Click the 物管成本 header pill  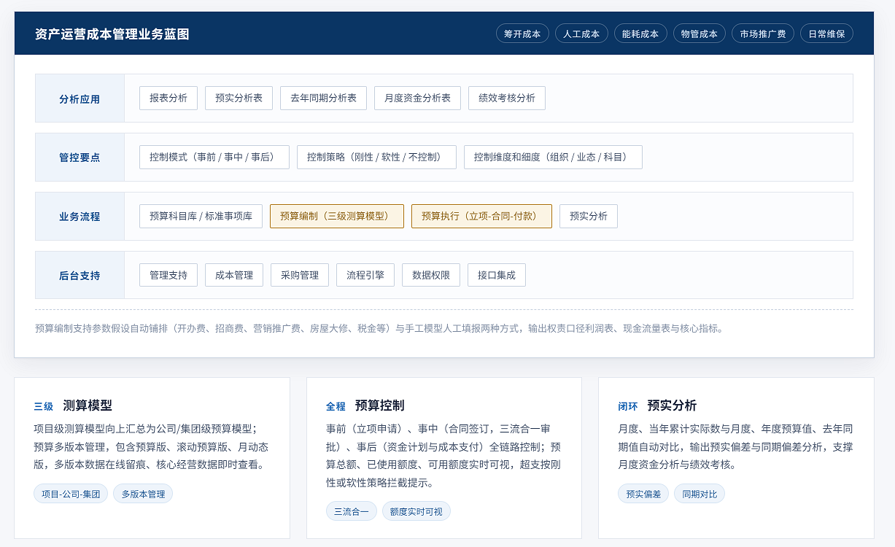[700, 34]
